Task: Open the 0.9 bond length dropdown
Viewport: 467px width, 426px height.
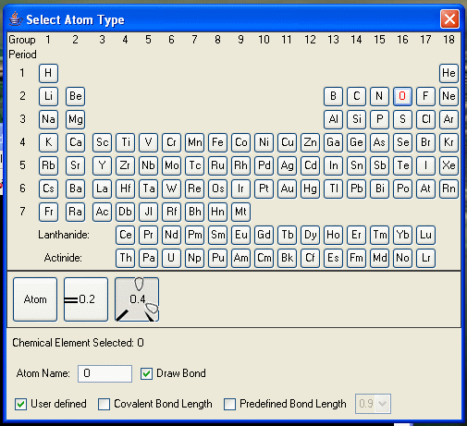Action: coord(373,404)
